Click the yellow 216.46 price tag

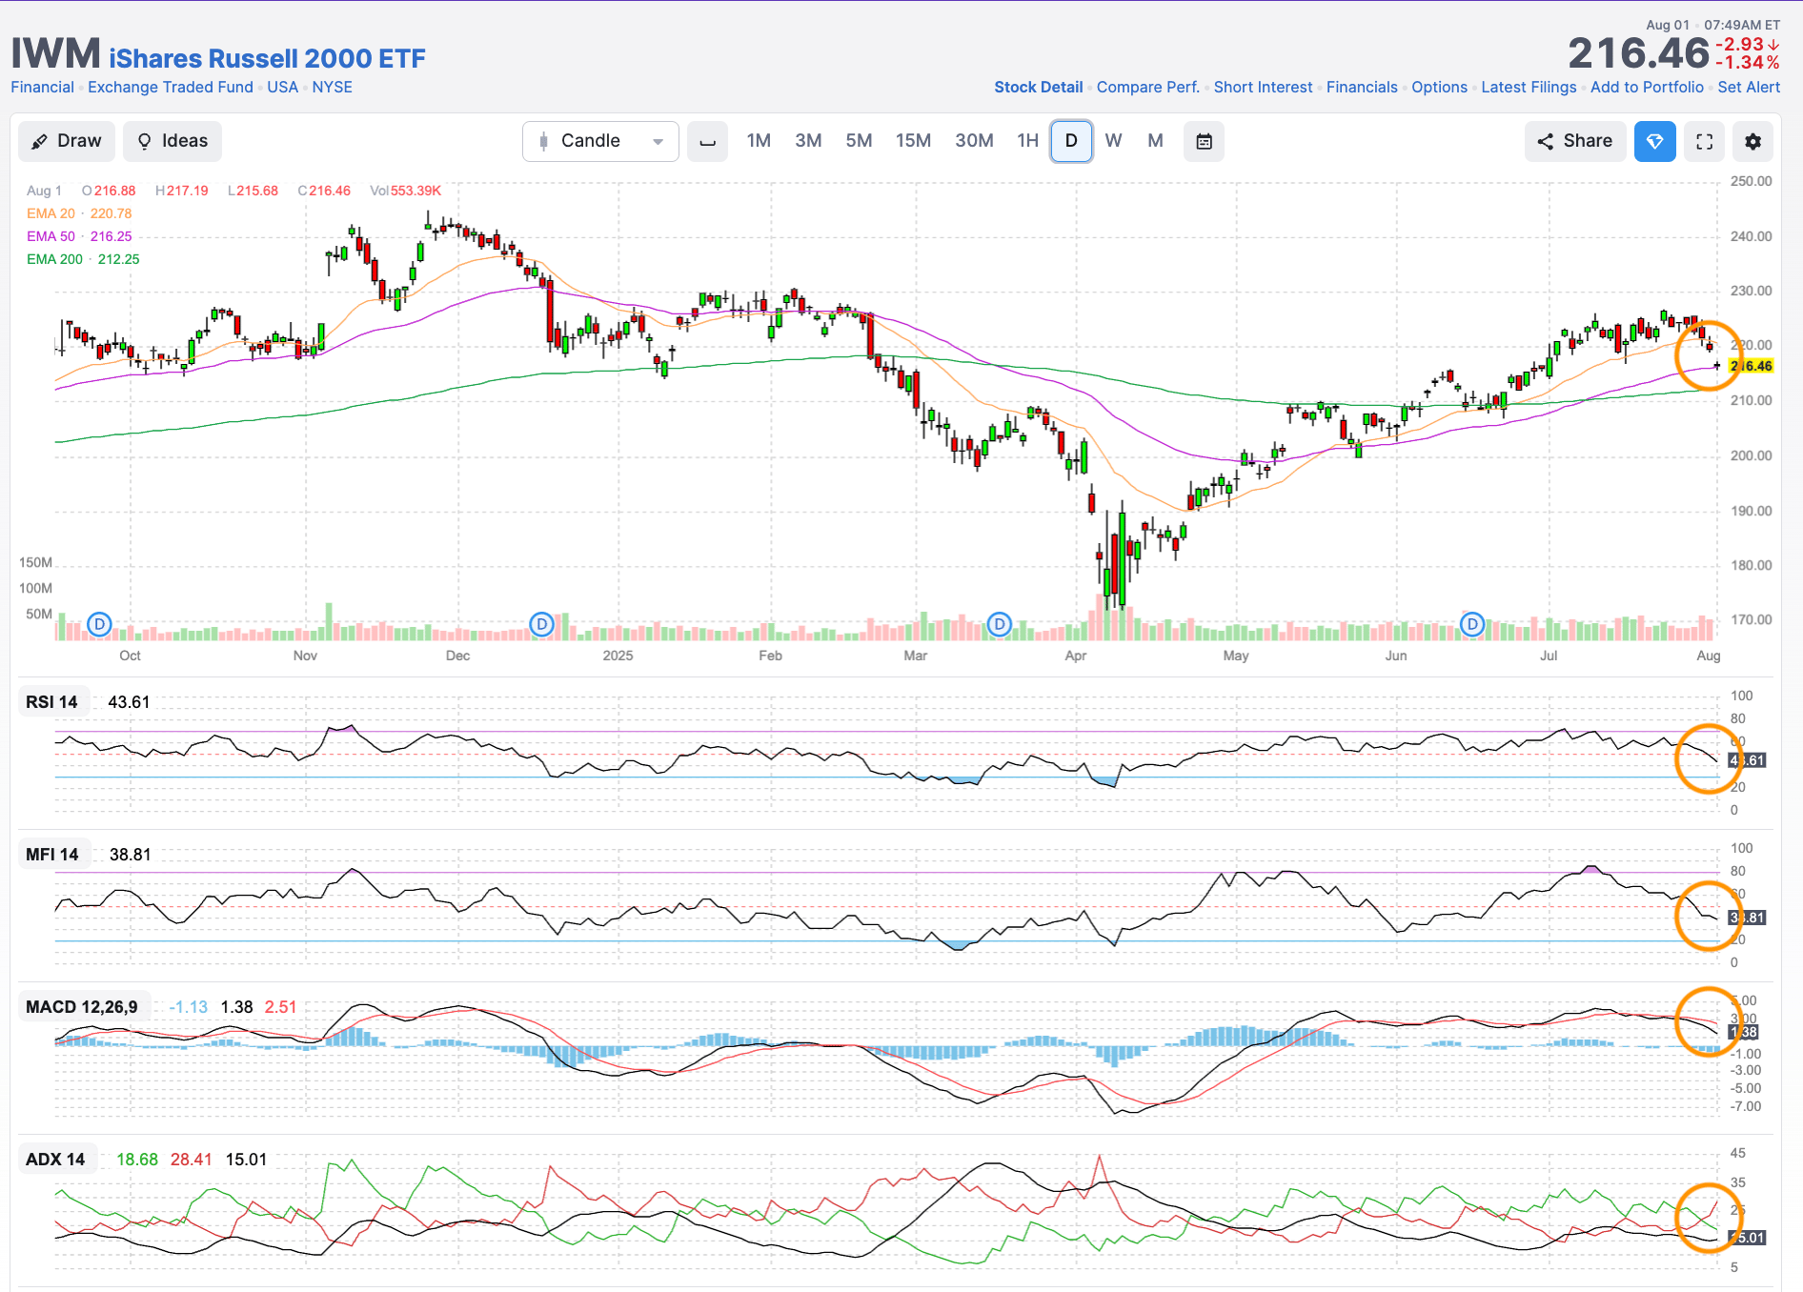click(x=1751, y=366)
